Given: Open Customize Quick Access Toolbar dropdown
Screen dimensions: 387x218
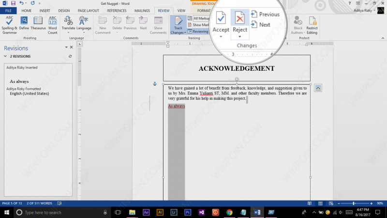Looking at the screenshot, I should (x=40, y=3).
